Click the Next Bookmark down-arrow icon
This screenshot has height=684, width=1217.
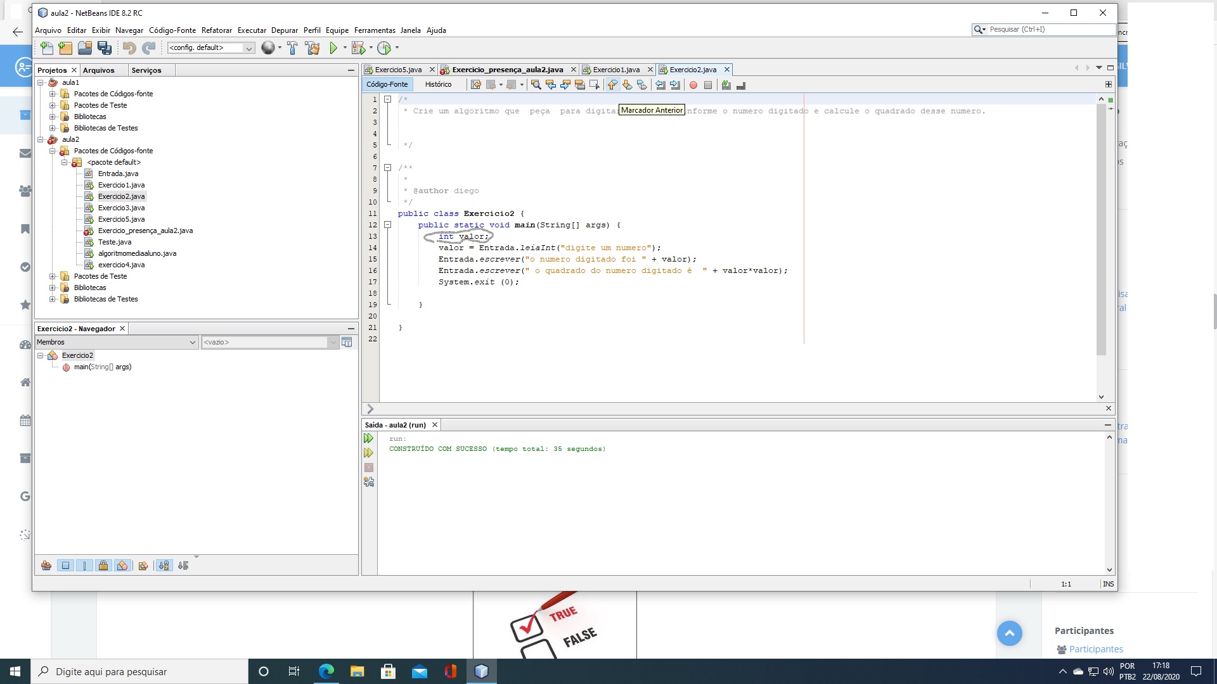click(627, 85)
